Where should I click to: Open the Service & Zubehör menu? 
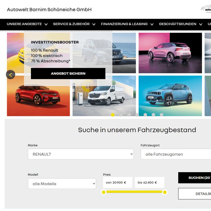point(71,24)
